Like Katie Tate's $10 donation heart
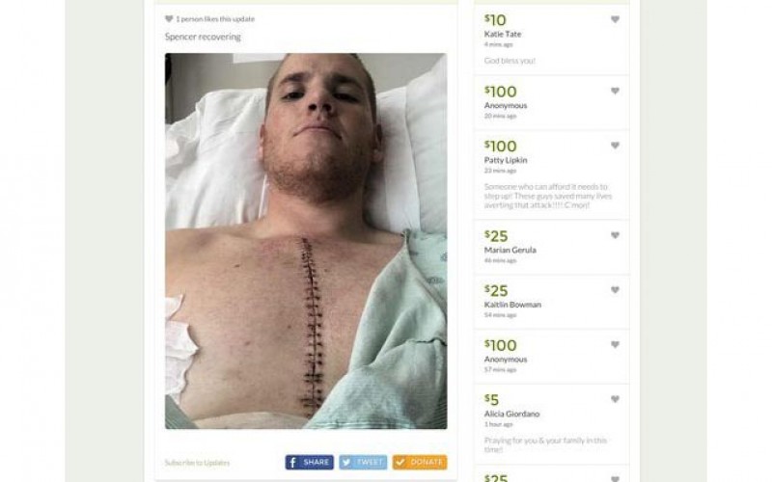The height and width of the screenshot is (482, 772). coord(615,19)
